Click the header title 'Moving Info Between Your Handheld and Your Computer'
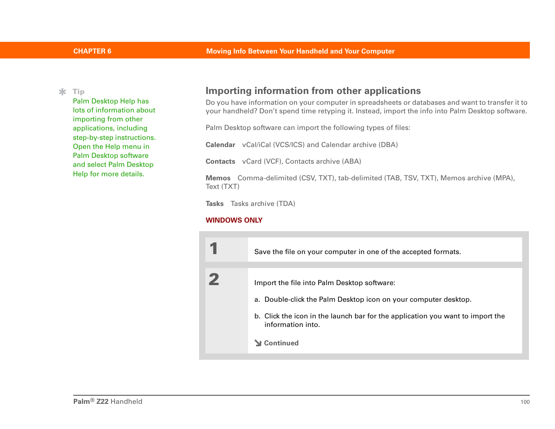Image resolution: width=555 pixels, height=429 pixels. point(300,51)
